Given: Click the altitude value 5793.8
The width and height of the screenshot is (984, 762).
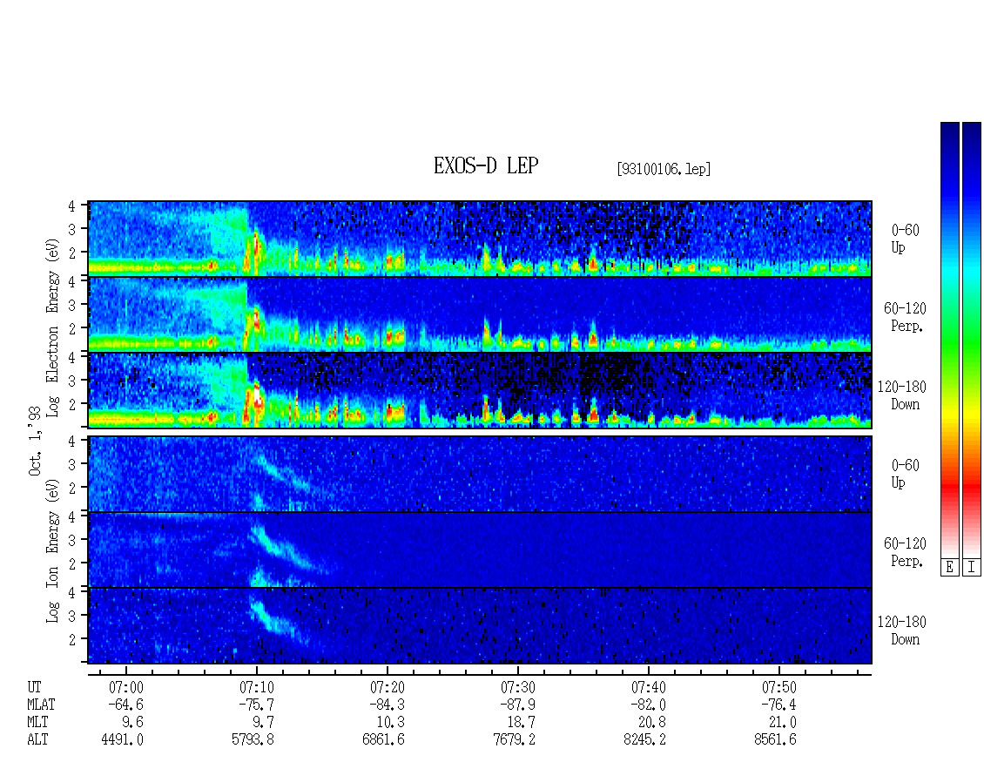Looking at the screenshot, I should 253,740.
